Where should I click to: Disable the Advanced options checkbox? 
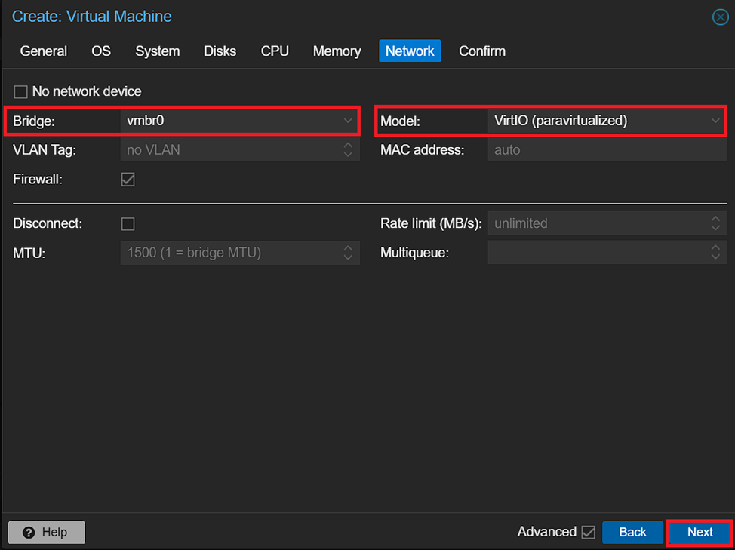click(x=589, y=533)
